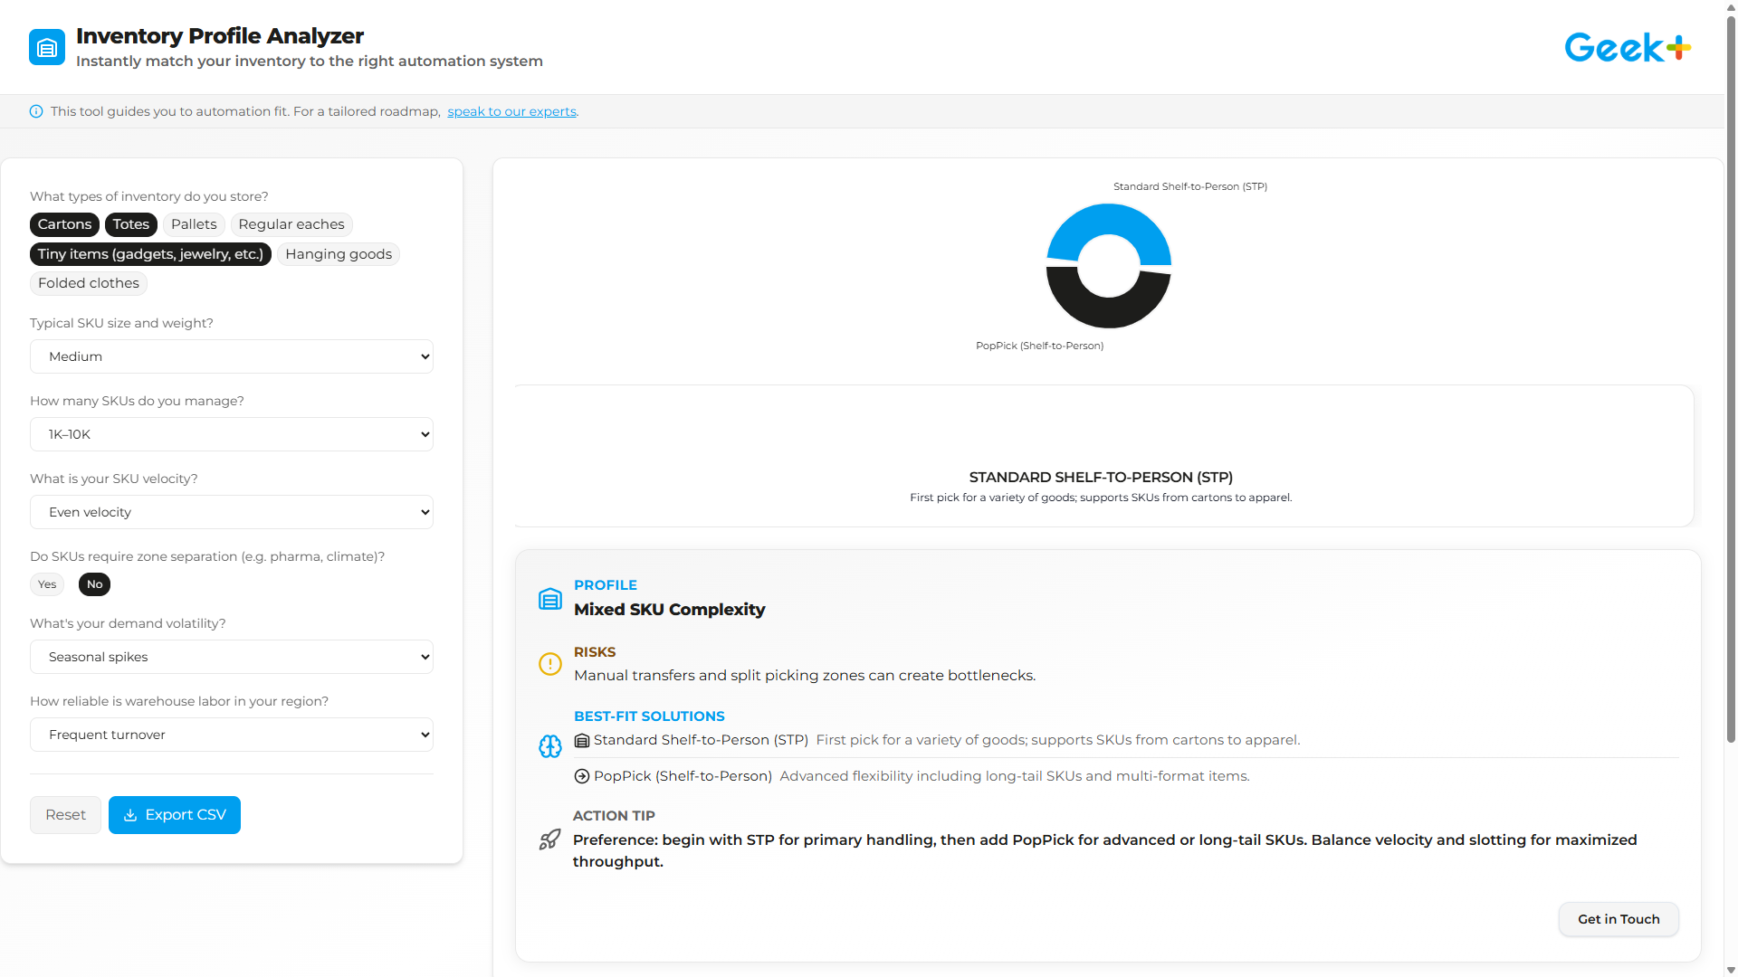The width and height of the screenshot is (1738, 977).
Task: Click the PROFILE box icon beside Mixed SKU Complexity
Action: (549, 599)
